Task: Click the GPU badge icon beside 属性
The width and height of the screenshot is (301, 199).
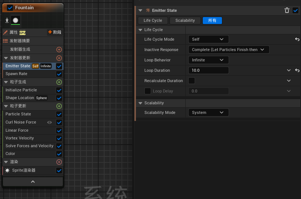Action: tap(23, 33)
